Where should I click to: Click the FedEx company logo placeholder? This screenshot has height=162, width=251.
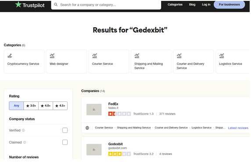click(x=94, y=110)
